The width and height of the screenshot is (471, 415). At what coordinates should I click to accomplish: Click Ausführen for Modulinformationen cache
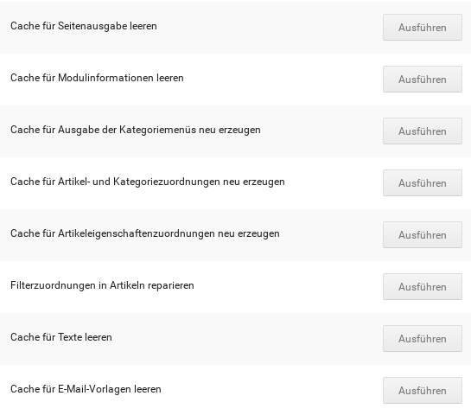[x=423, y=79]
